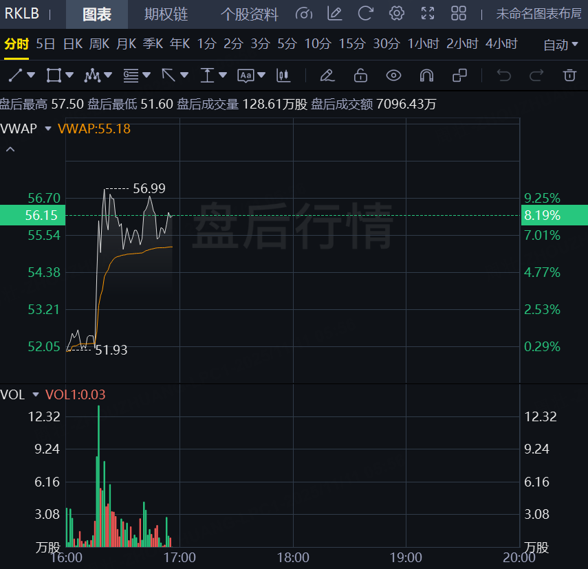
Task: Open the 个股资料 tab
Action: (x=249, y=14)
